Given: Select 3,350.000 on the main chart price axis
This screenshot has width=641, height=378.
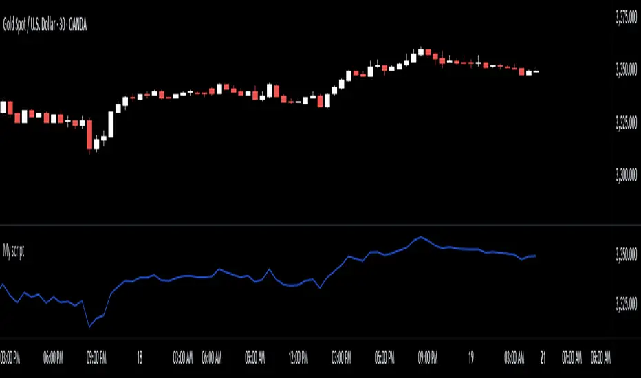Looking at the screenshot, I should pyautogui.click(x=626, y=69).
